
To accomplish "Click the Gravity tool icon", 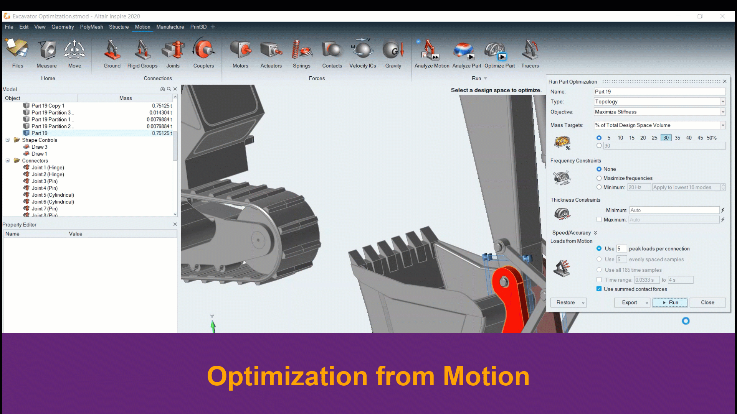I will coord(393,50).
